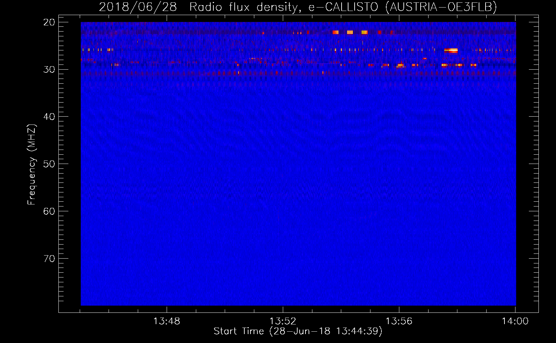This screenshot has width=556, height=343.
Task: Select the date '2018/06/28' in the title
Action: point(138,7)
